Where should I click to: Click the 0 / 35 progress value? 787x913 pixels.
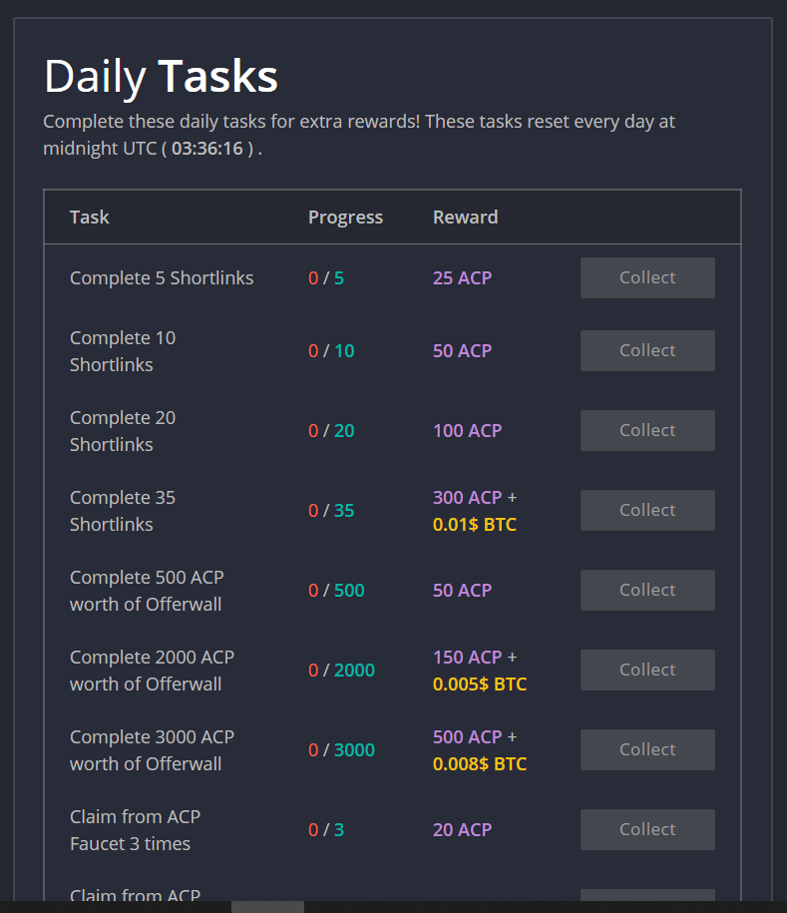tap(331, 511)
